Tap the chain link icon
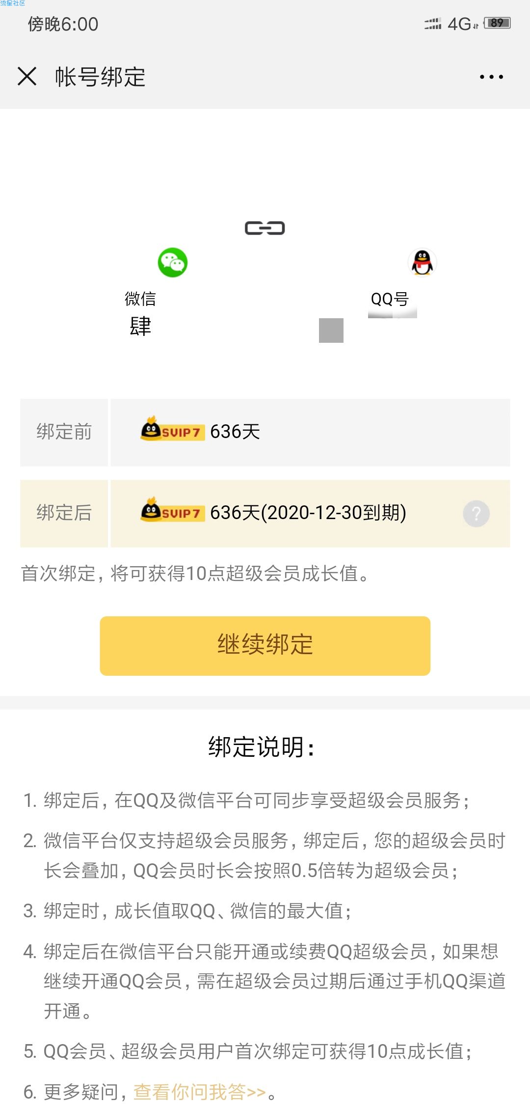The image size is (530, 1104). click(x=265, y=228)
